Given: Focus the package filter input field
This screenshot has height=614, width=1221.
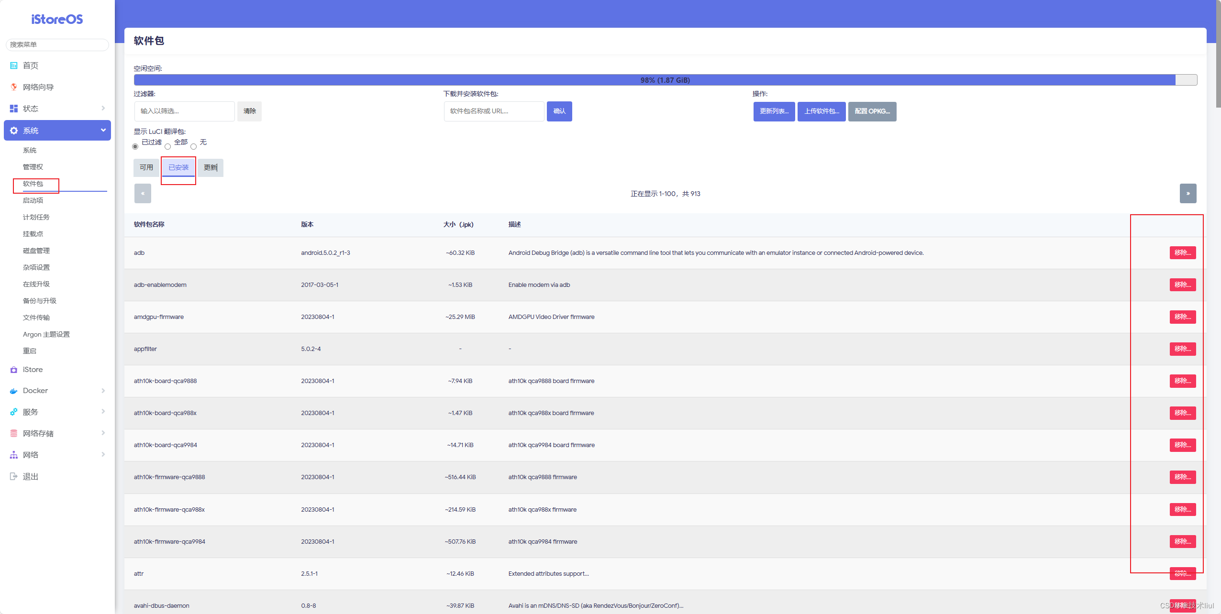Looking at the screenshot, I should [x=184, y=111].
